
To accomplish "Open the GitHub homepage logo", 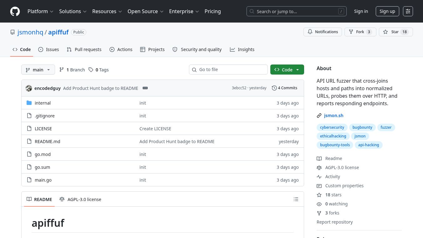I will [15, 11].
